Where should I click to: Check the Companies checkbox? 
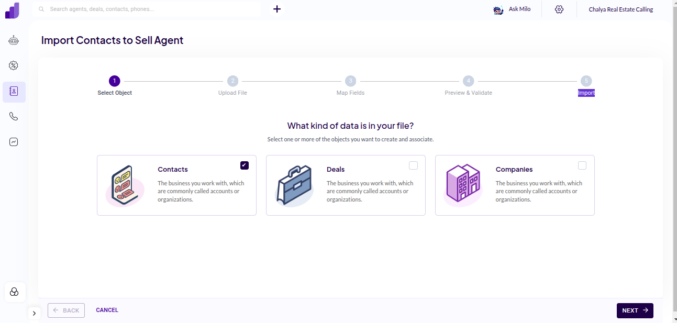pos(582,165)
